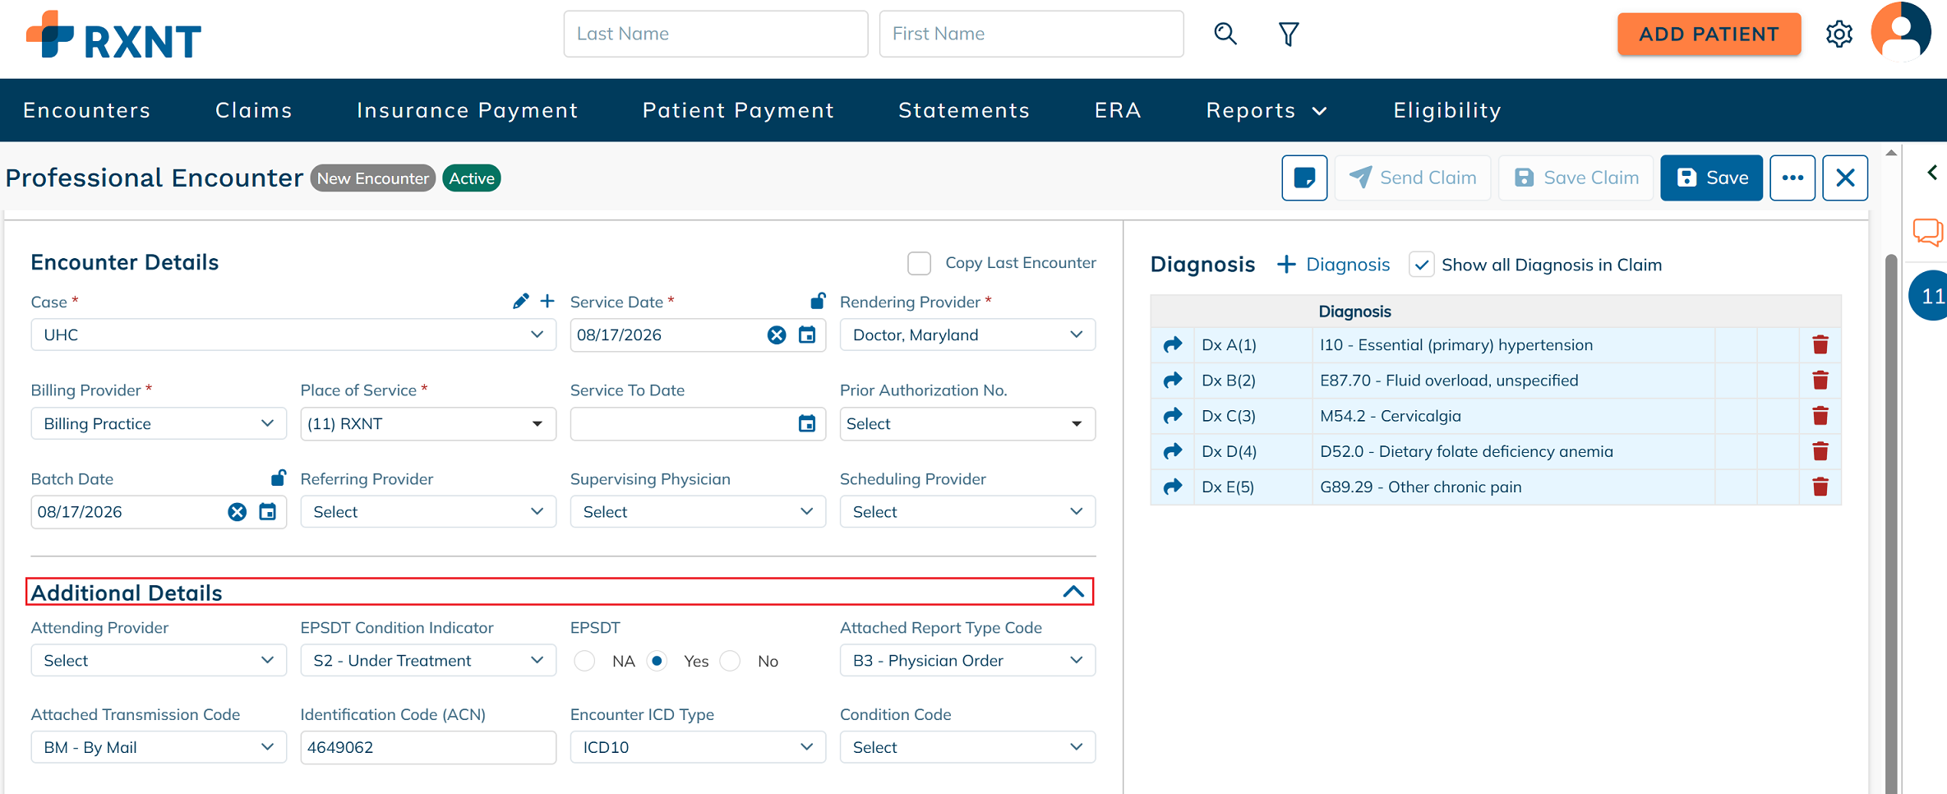
Task: Enable the Copy Last Encounter checkbox
Action: click(x=919, y=263)
